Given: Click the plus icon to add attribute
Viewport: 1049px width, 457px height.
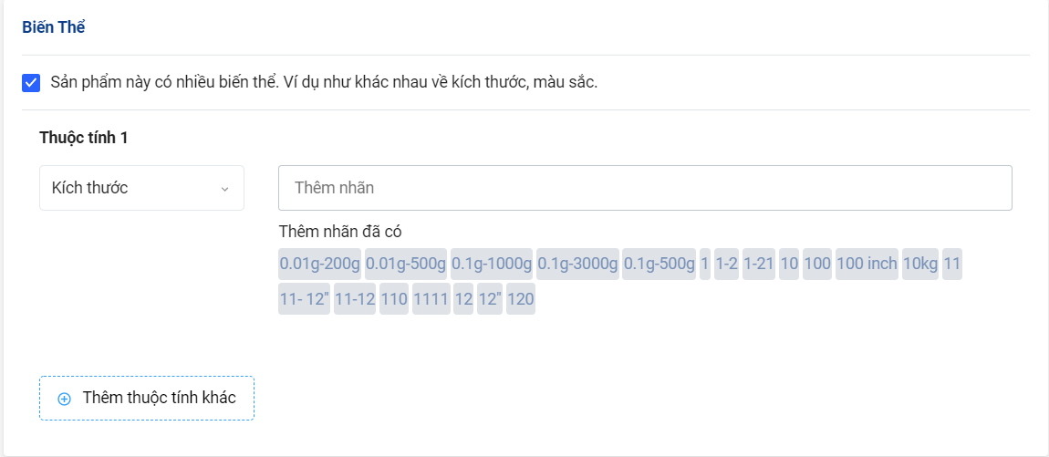Looking at the screenshot, I should tap(64, 399).
